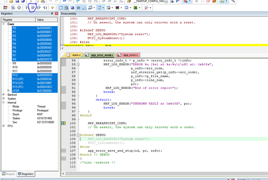Toggle the Disassembly Window button
This screenshot has width=268, height=180.
click(x=67, y=8)
